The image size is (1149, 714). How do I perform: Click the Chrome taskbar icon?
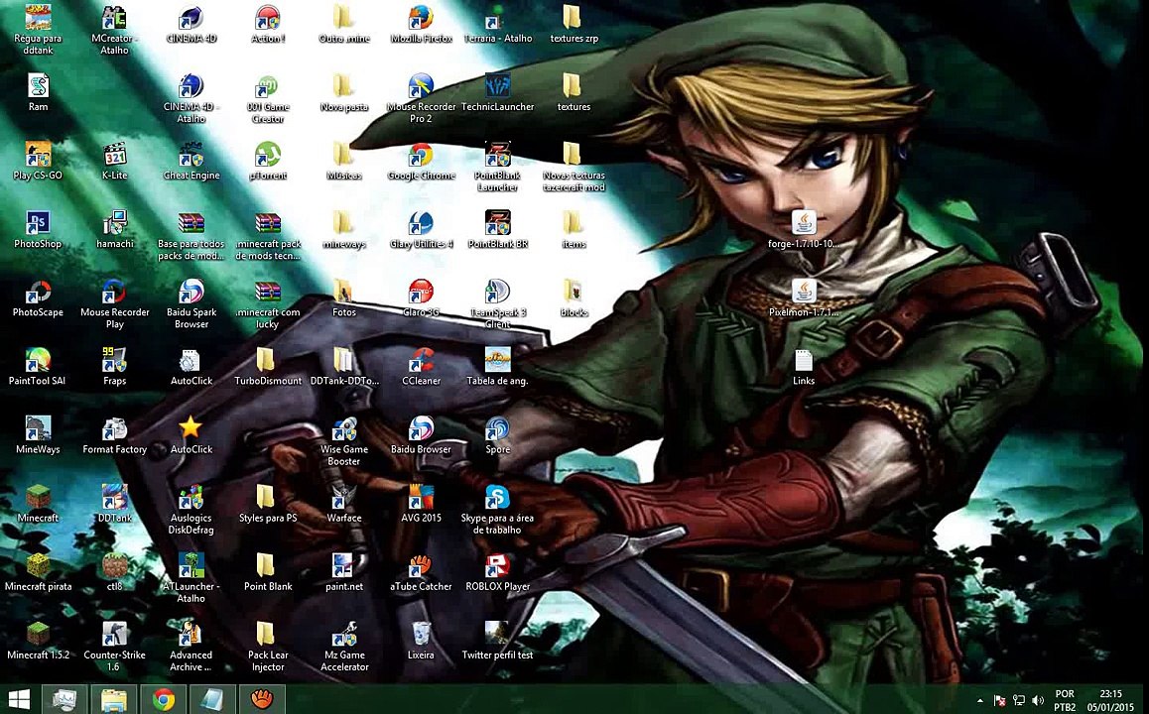coord(164,699)
